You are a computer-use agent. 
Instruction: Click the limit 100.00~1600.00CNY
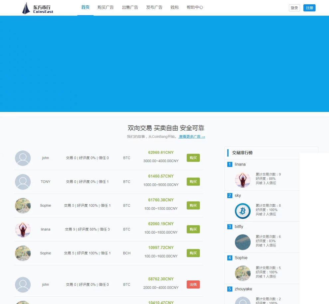[161, 256]
